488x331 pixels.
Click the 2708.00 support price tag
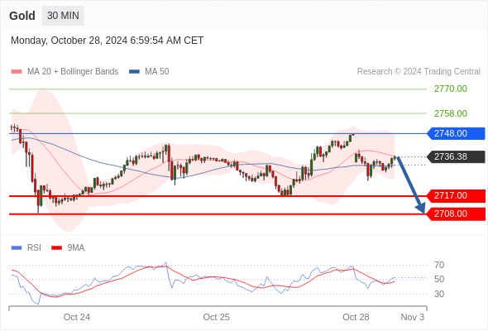456,214
